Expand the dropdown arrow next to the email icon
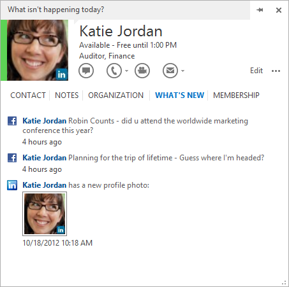289x287 pixels. click(x=182, y=71)
